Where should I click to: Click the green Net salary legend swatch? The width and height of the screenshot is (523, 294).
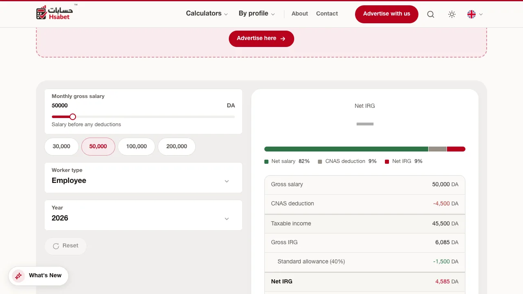coord(266,162)
